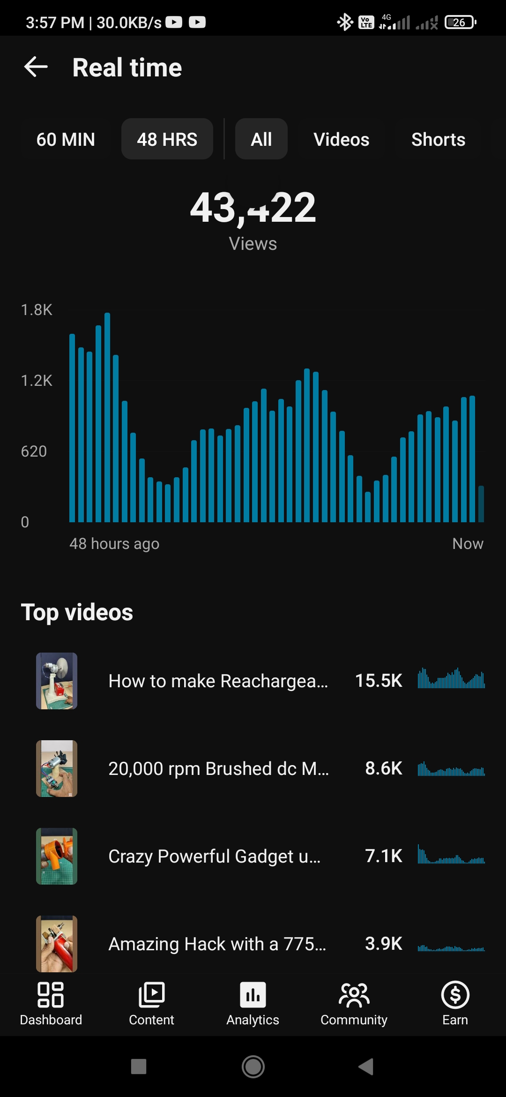Screen dimensions: 506x1097
Task: Filter by Videos chip
Action: tap(342, 139)
